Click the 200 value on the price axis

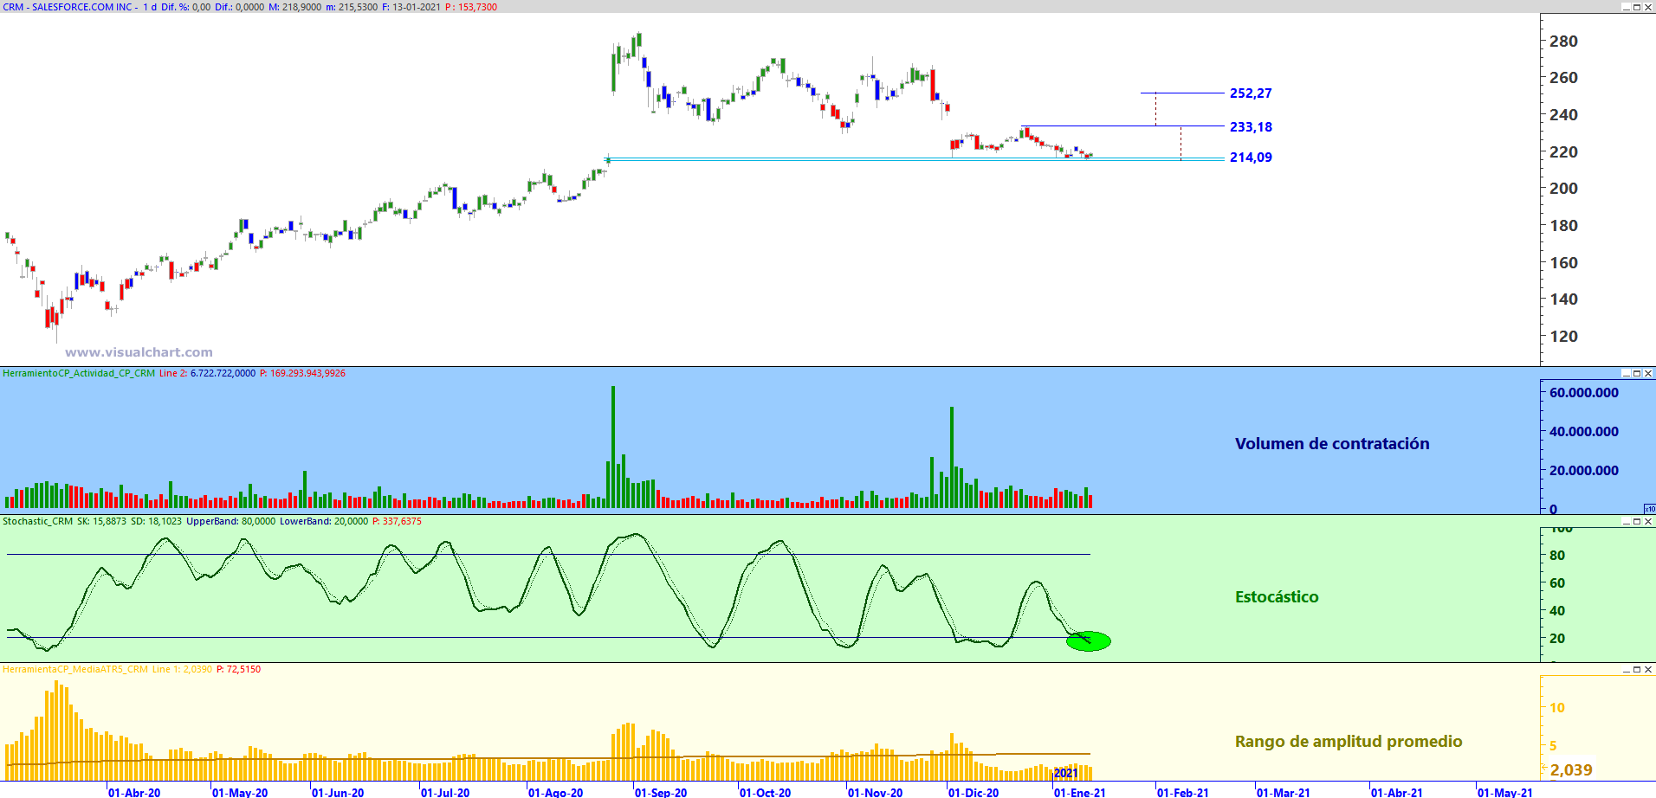point(1563,189)
